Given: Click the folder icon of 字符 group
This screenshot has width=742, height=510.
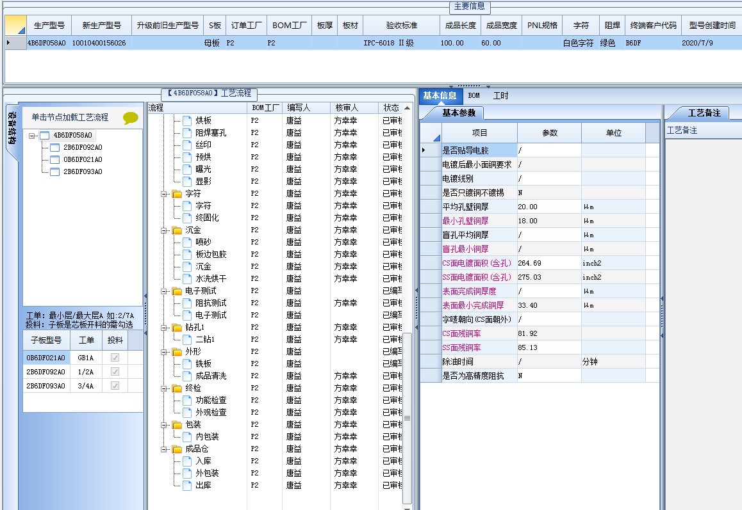Looking at the screenshot, I should (x=177, y=194).
